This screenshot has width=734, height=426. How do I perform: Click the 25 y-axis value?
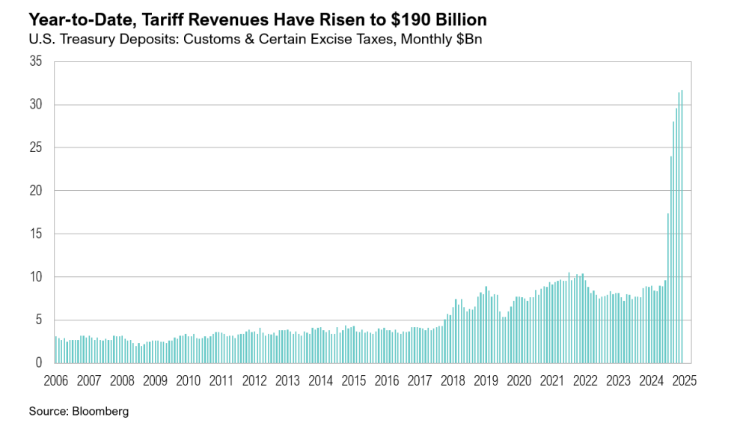[x=35, y=147]
